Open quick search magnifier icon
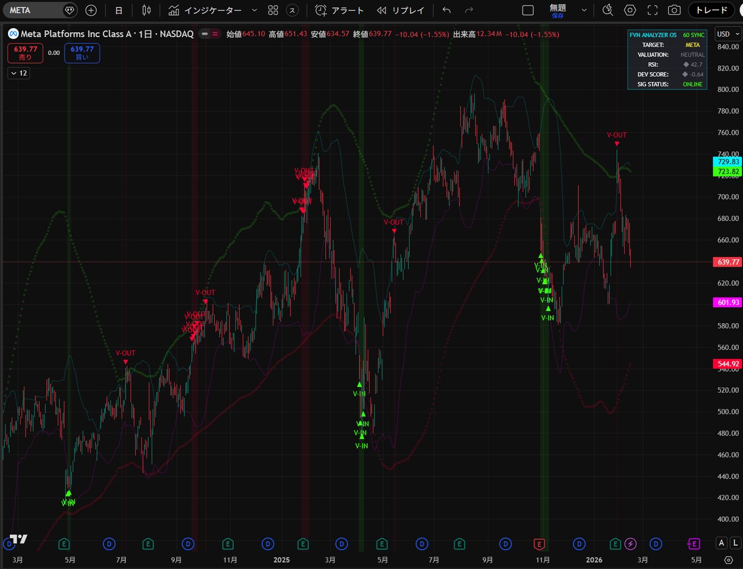Viewport: 743px width, 569px height. [x=607, y=10]
